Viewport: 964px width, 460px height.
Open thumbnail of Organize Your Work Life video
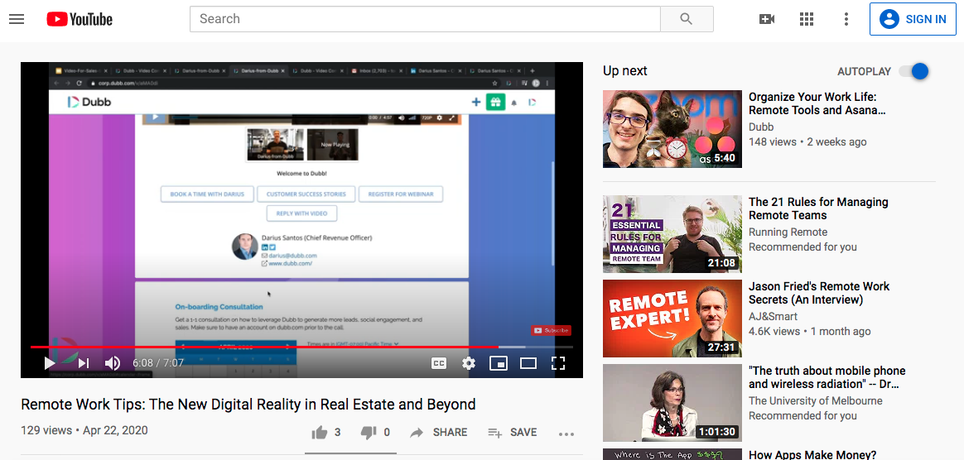coord(672,129)
